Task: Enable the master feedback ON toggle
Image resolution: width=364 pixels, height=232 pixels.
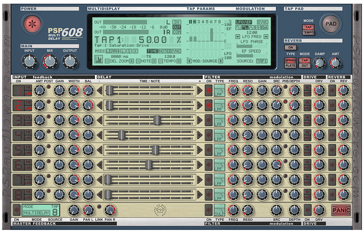Action: pos(17,209)
